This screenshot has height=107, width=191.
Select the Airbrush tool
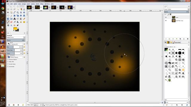tap(15, 22)
